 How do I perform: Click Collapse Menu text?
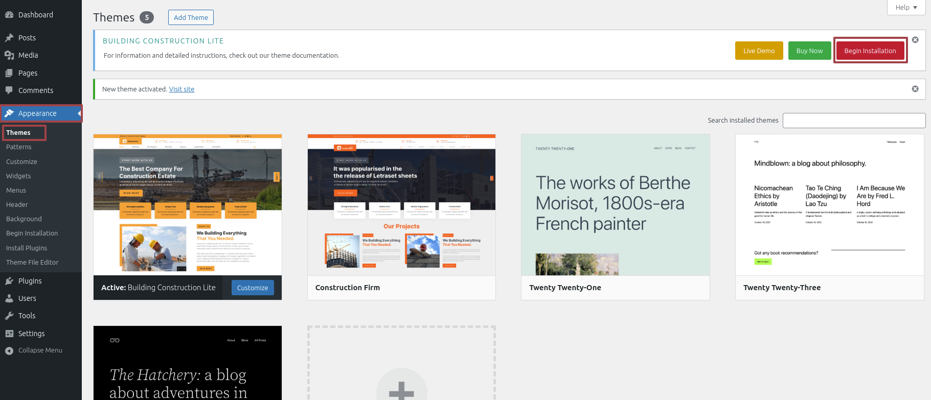[40, 350]
